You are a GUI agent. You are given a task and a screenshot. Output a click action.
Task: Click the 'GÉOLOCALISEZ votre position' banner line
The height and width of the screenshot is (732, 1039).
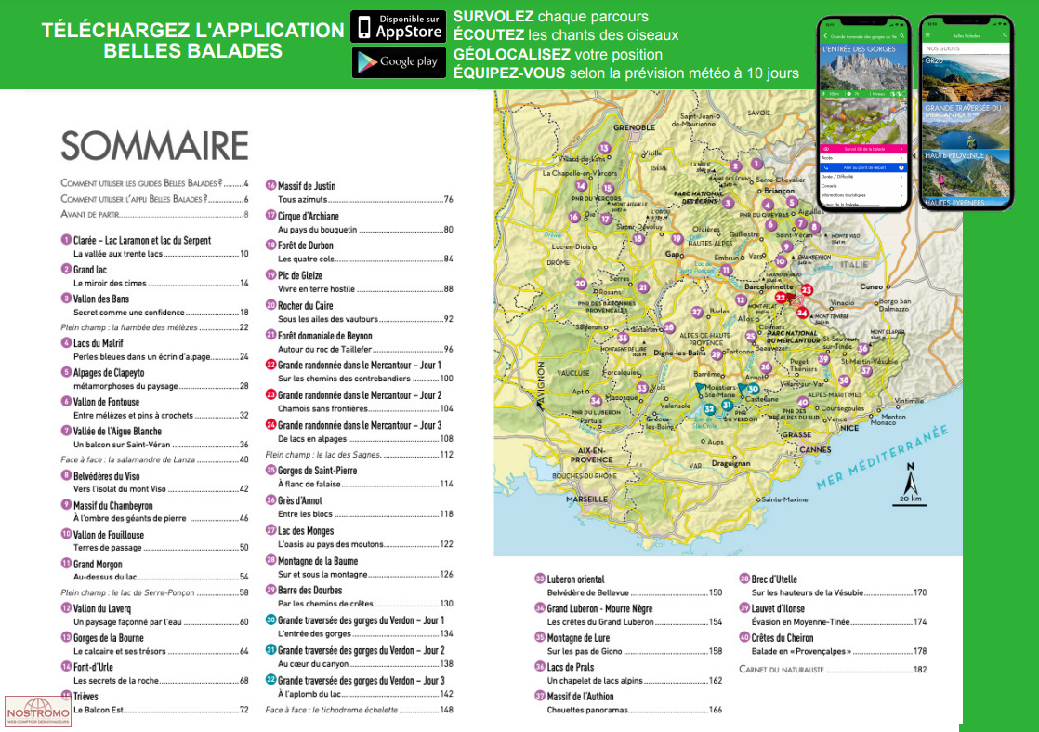coord(558,54)
